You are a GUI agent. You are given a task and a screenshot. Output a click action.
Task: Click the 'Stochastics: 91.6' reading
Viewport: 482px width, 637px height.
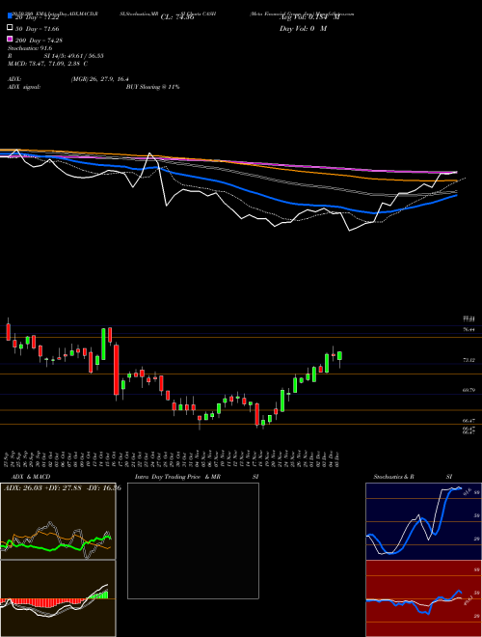[x=30, y=48]
